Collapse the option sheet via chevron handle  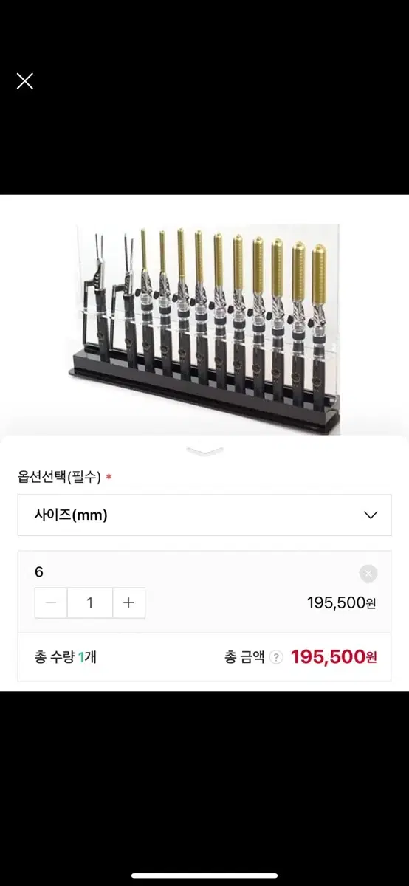[x=205, y=450]
